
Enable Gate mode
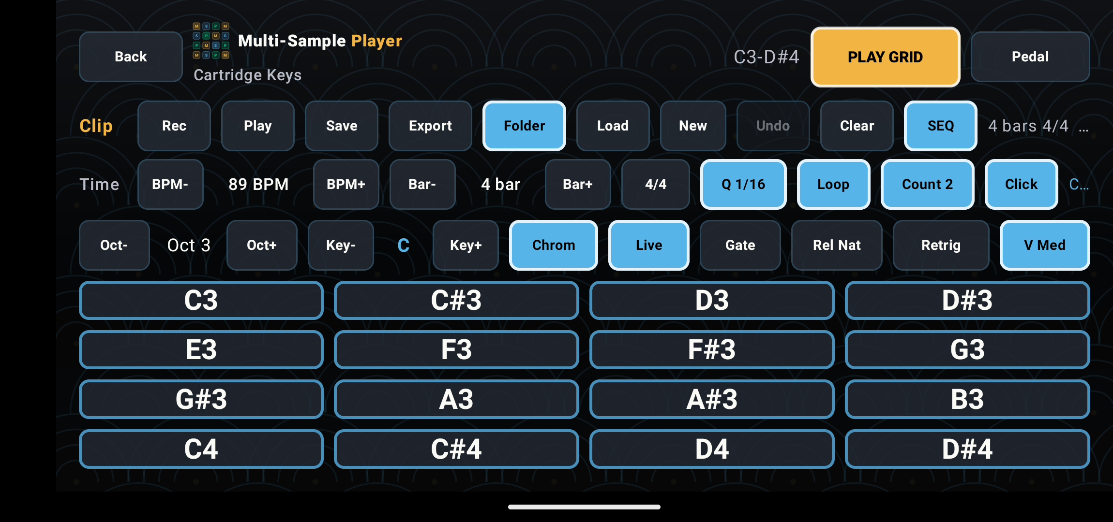(740, 245)
